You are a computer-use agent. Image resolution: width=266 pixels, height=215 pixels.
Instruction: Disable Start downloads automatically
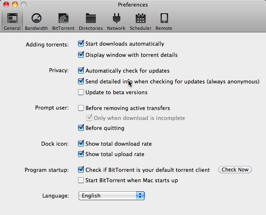81,44
